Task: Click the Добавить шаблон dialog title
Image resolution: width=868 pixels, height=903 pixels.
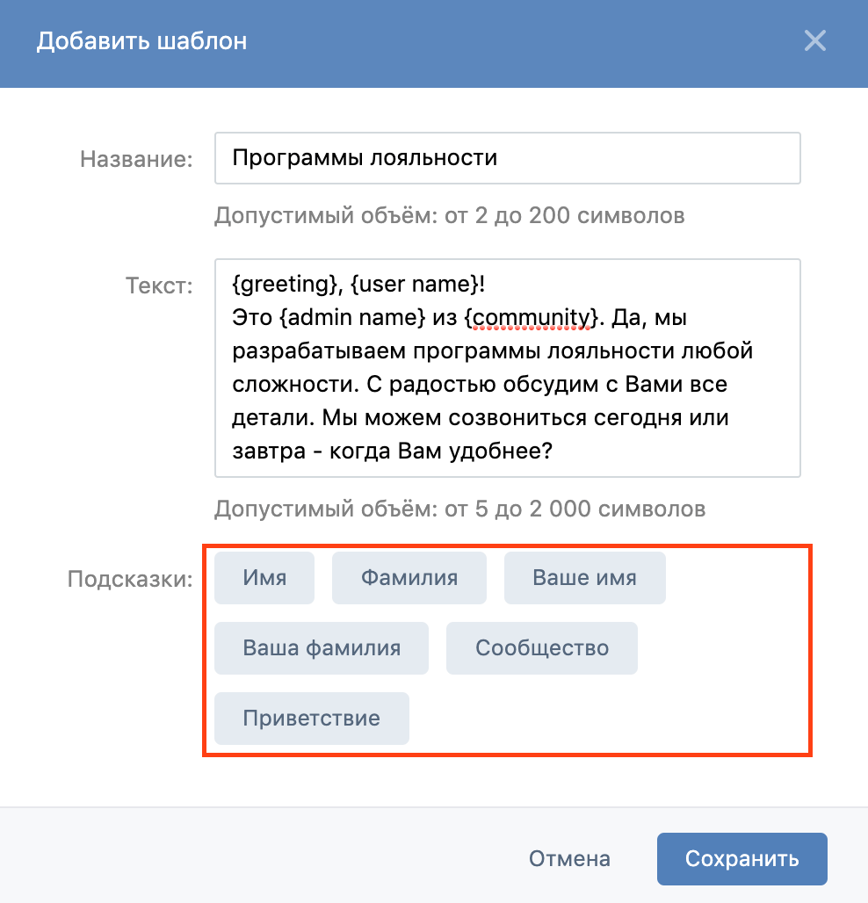Action: pyautogui.click(x=141, y=41)
